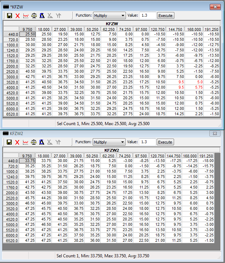
Task: Click cell 42.75 in KFZW row 3000.0
Action: (x=28, y=77)
